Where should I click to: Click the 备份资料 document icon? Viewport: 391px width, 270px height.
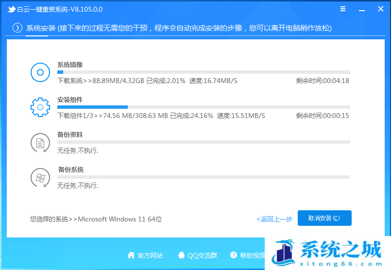tap(40, 143)
